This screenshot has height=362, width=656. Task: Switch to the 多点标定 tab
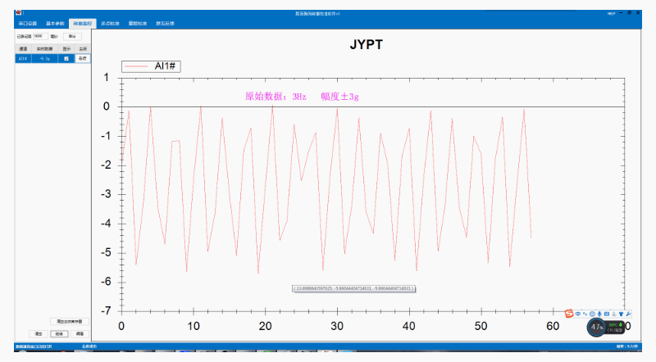109,24
